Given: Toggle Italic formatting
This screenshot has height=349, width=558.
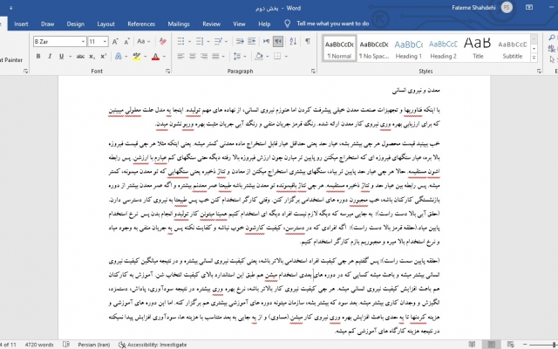Looking at the screenshot, I should coord(50,56).
